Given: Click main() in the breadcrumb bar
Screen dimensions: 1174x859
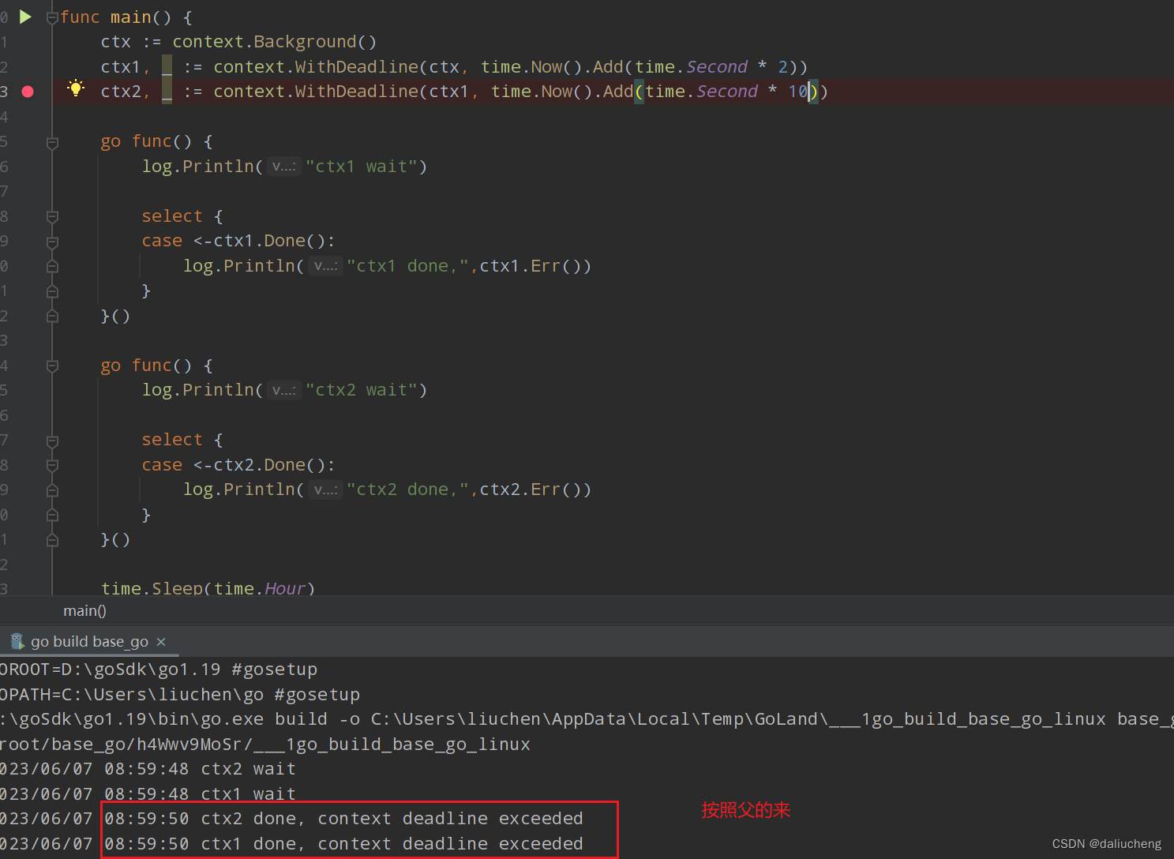Looking at the screenshot, I should [x=84, y=610].
